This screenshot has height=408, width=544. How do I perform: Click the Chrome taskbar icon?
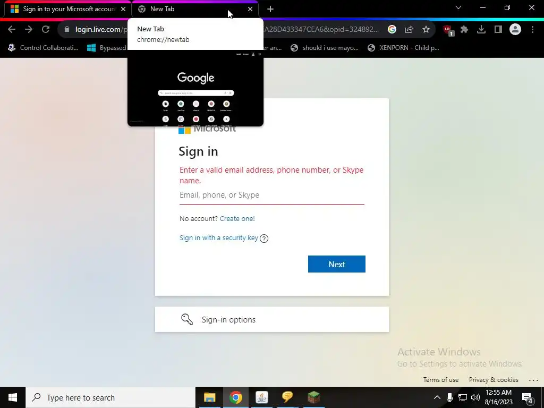point(235,397)
